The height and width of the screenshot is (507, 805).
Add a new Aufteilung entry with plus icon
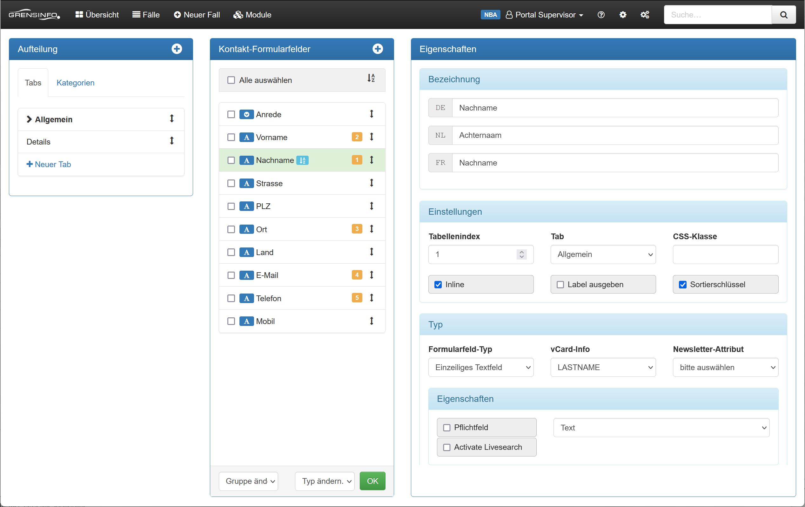click(x=177, y=49)
